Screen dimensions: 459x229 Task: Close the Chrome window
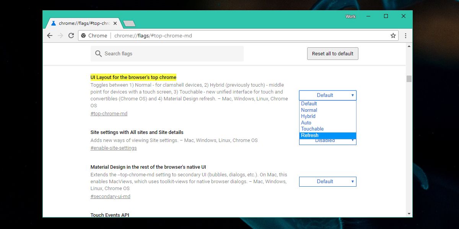tap(404, 16)
